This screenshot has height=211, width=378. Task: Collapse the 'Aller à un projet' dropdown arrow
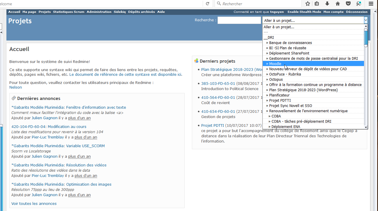pyautogui.click(x=365, y=20)
